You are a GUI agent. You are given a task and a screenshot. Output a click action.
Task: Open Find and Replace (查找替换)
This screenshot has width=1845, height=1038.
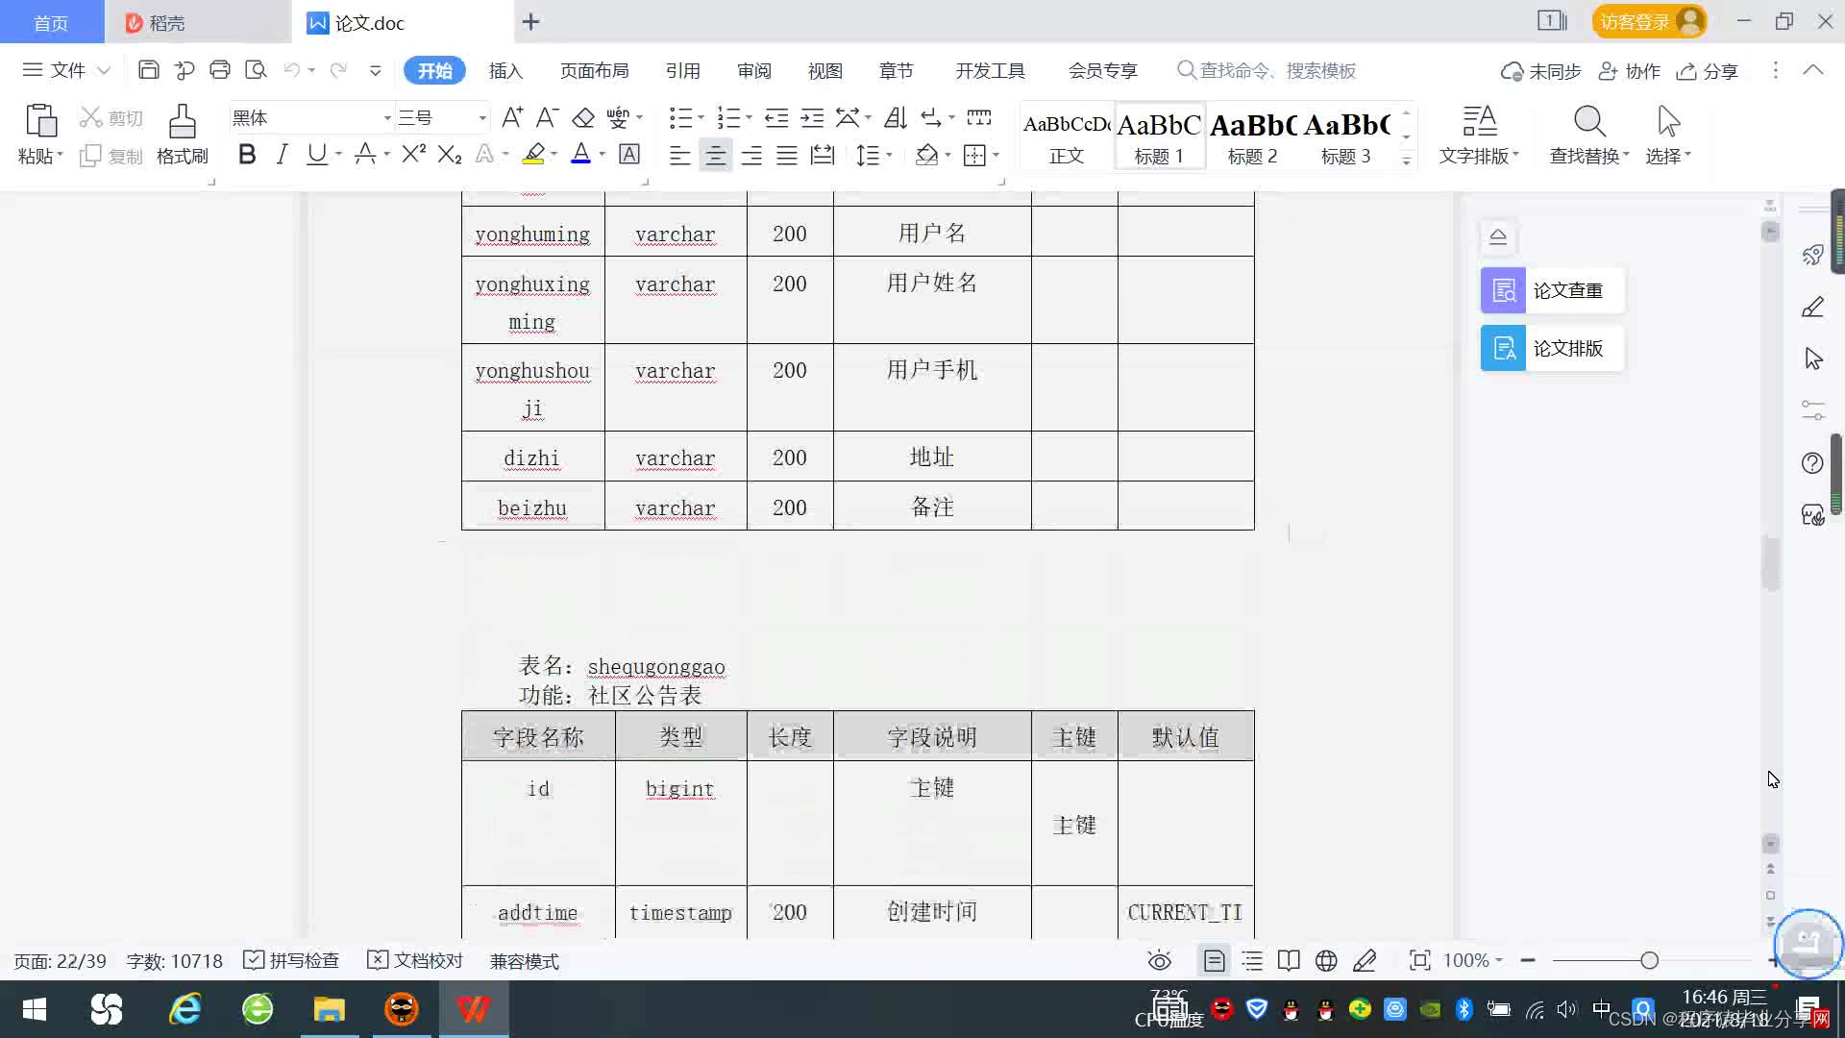pyautogui.click(x=1588, y=135)
